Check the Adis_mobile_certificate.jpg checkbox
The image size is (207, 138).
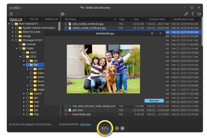[x=66, y=24]
